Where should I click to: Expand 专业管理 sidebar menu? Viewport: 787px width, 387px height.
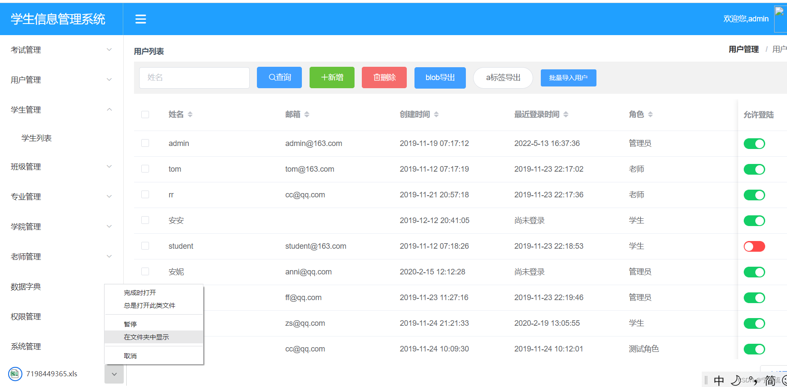click(x=61, y=196)
